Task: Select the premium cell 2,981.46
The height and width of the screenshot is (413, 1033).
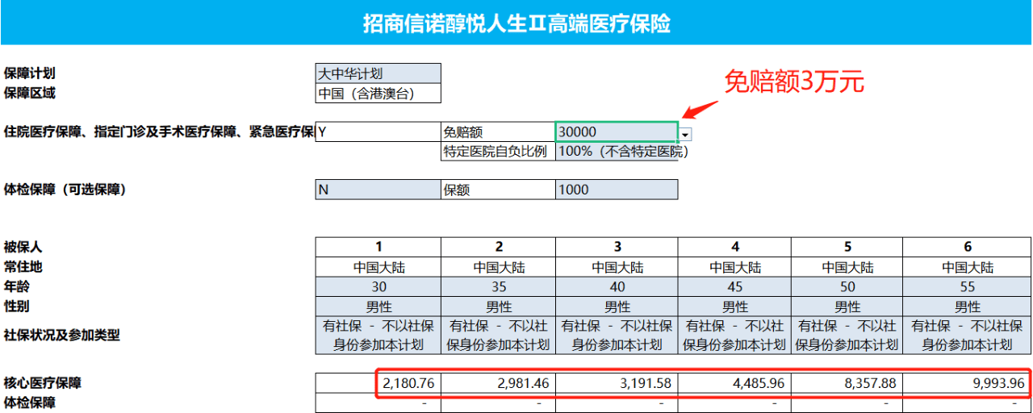Action: click(x=499, y=383)
